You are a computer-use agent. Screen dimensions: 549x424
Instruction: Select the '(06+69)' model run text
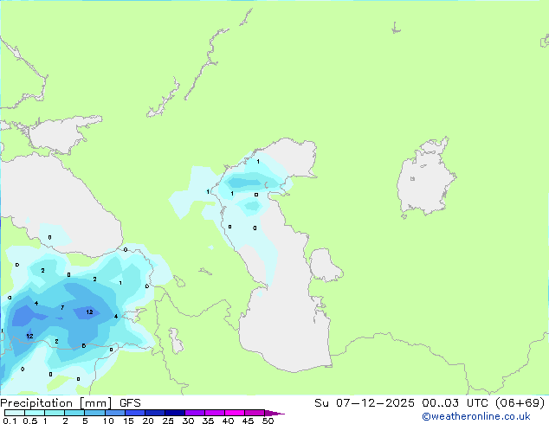pyautogui.click(x=520, y=403)
